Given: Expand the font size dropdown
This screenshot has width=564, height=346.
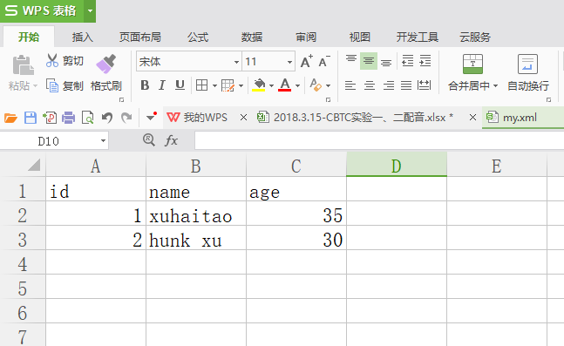Looking at the screenshot, I should pyautogui.click(x=289, y=62).
